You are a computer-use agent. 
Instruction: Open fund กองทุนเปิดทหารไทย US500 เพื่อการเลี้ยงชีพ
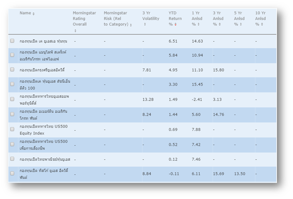[x=44, y=144]
